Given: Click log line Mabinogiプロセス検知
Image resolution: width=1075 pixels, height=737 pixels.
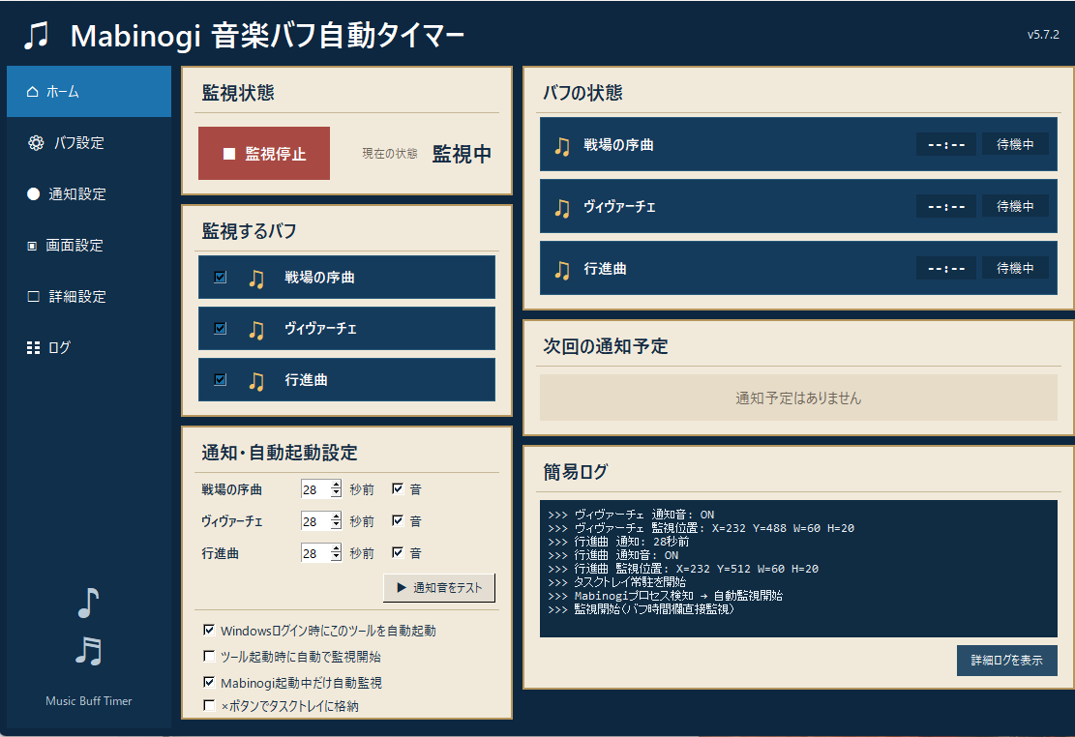Looking at the screenshot, I should tap(678, 595).
